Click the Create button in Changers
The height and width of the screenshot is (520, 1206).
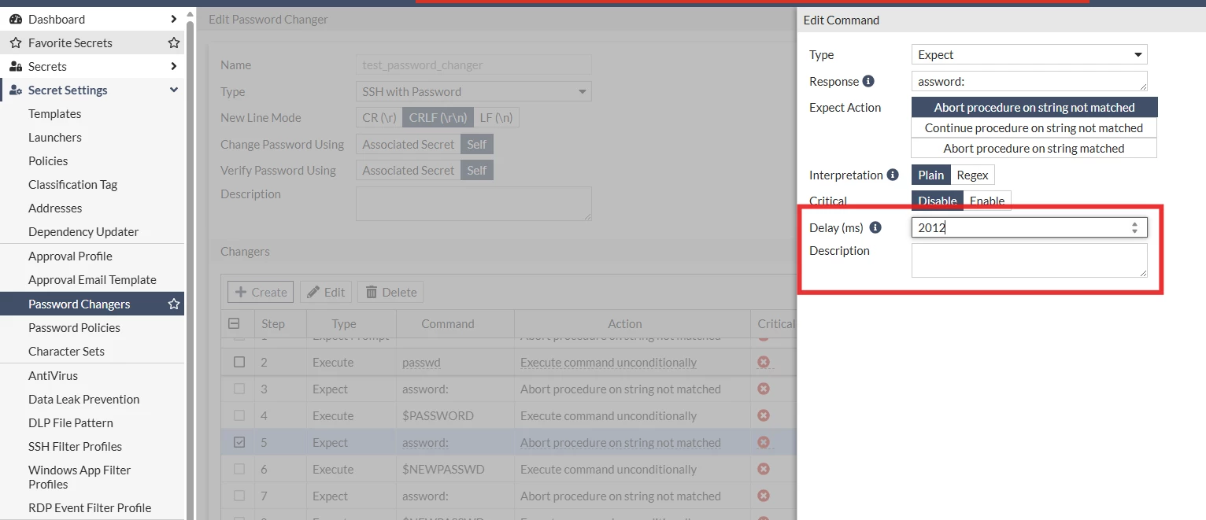point(261,292)
